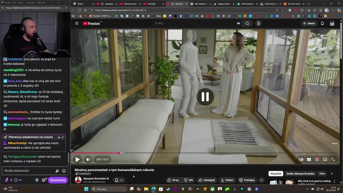Switch to the ARC Raiders tab

click(x=200, y=4)
